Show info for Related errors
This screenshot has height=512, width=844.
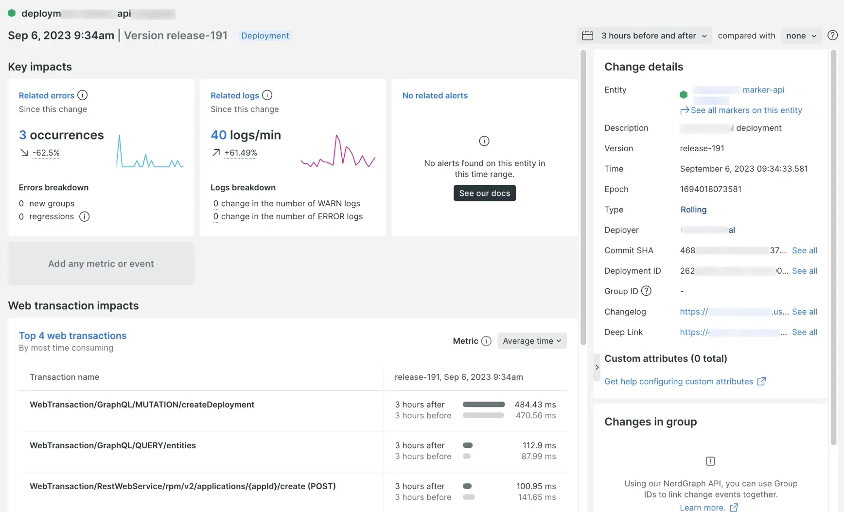(x=83, y=95)
